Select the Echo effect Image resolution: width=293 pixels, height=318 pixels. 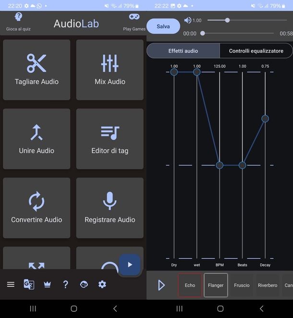point(190,285)
